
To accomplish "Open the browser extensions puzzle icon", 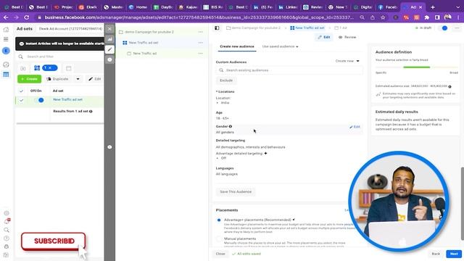I will click(427, 17).
